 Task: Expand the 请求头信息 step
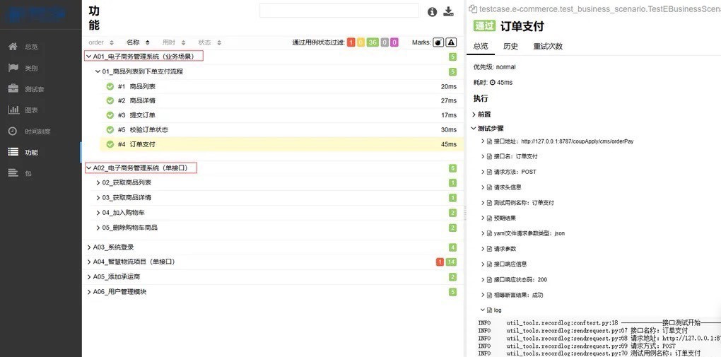(x=500, y=187)
